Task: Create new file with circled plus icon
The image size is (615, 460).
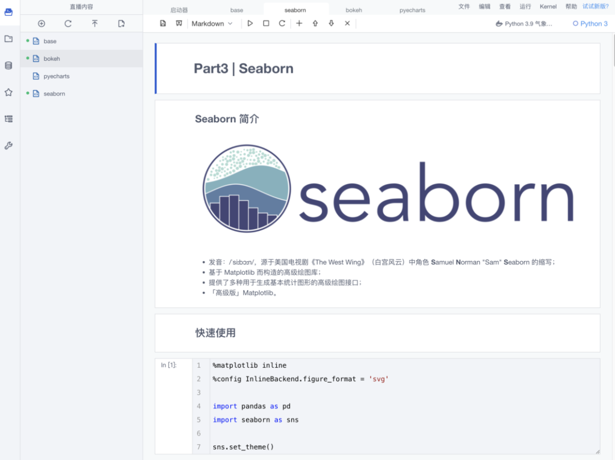Action: click(x=42, y=23)
